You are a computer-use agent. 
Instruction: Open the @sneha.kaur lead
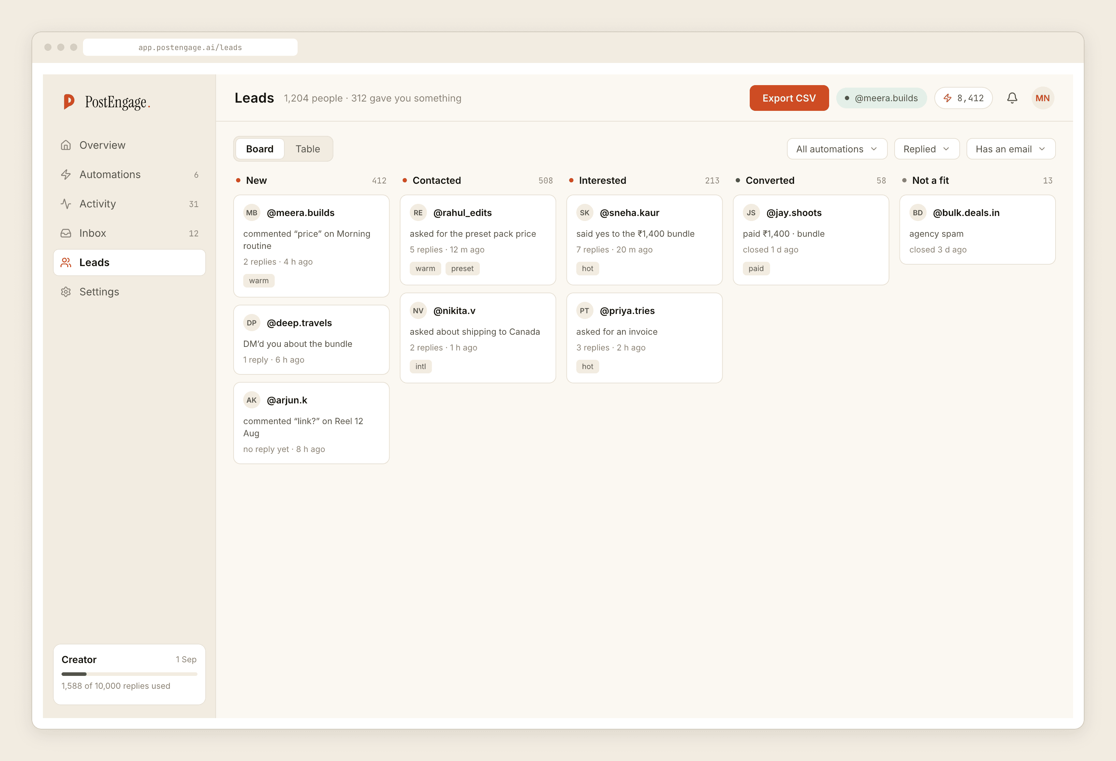(645, 240)
